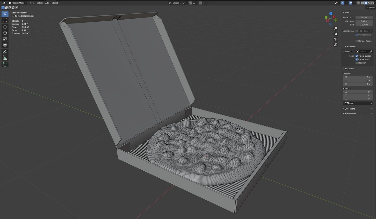
Task: Open the Object Mode dropdown
Action: coord(18,3)
